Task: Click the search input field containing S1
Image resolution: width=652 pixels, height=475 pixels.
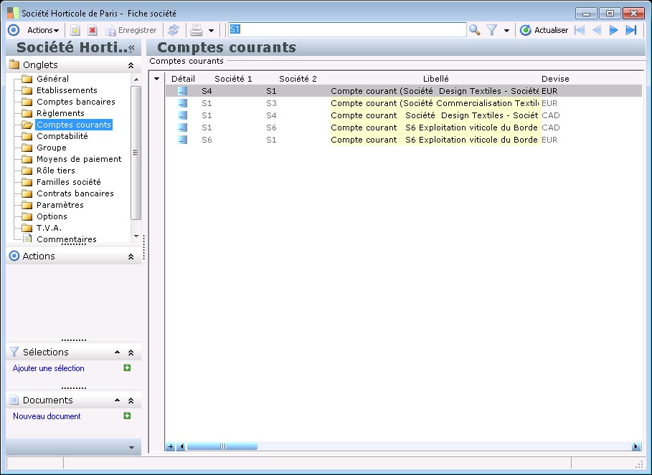Action: pos(347,30)
